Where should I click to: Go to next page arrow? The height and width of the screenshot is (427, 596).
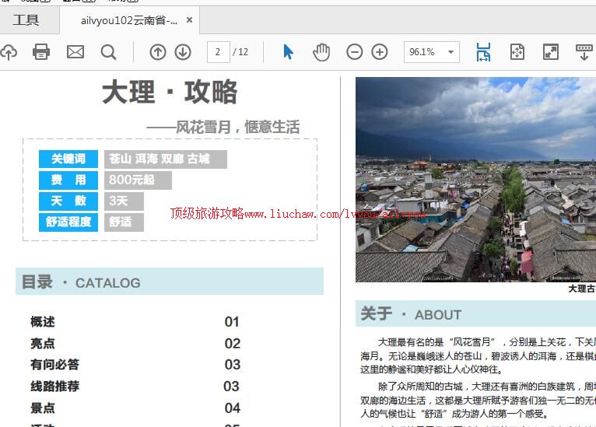pos(183,52)
